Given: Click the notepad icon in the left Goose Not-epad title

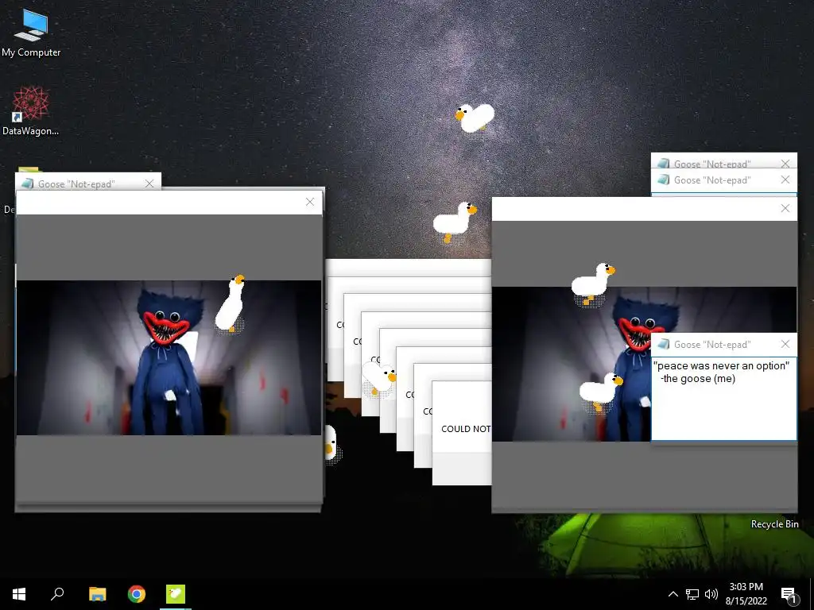Looking at the screenshot, I should [28, 183].
